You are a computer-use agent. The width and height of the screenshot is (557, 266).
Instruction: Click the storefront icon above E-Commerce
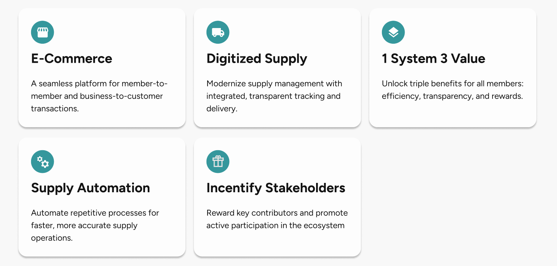click(x=42, y=32)
